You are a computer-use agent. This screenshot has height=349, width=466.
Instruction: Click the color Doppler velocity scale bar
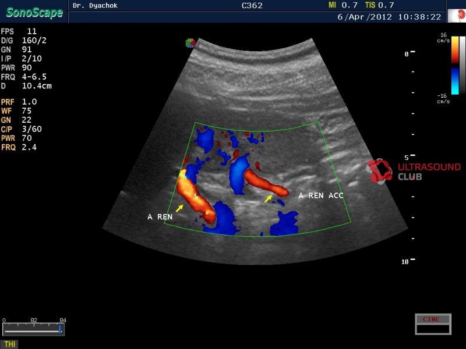(455, 66)
